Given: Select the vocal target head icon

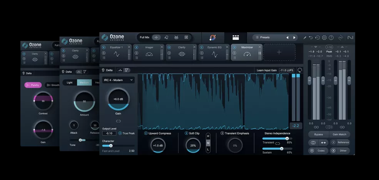Looking at the screenshot, I should point(166,37).
